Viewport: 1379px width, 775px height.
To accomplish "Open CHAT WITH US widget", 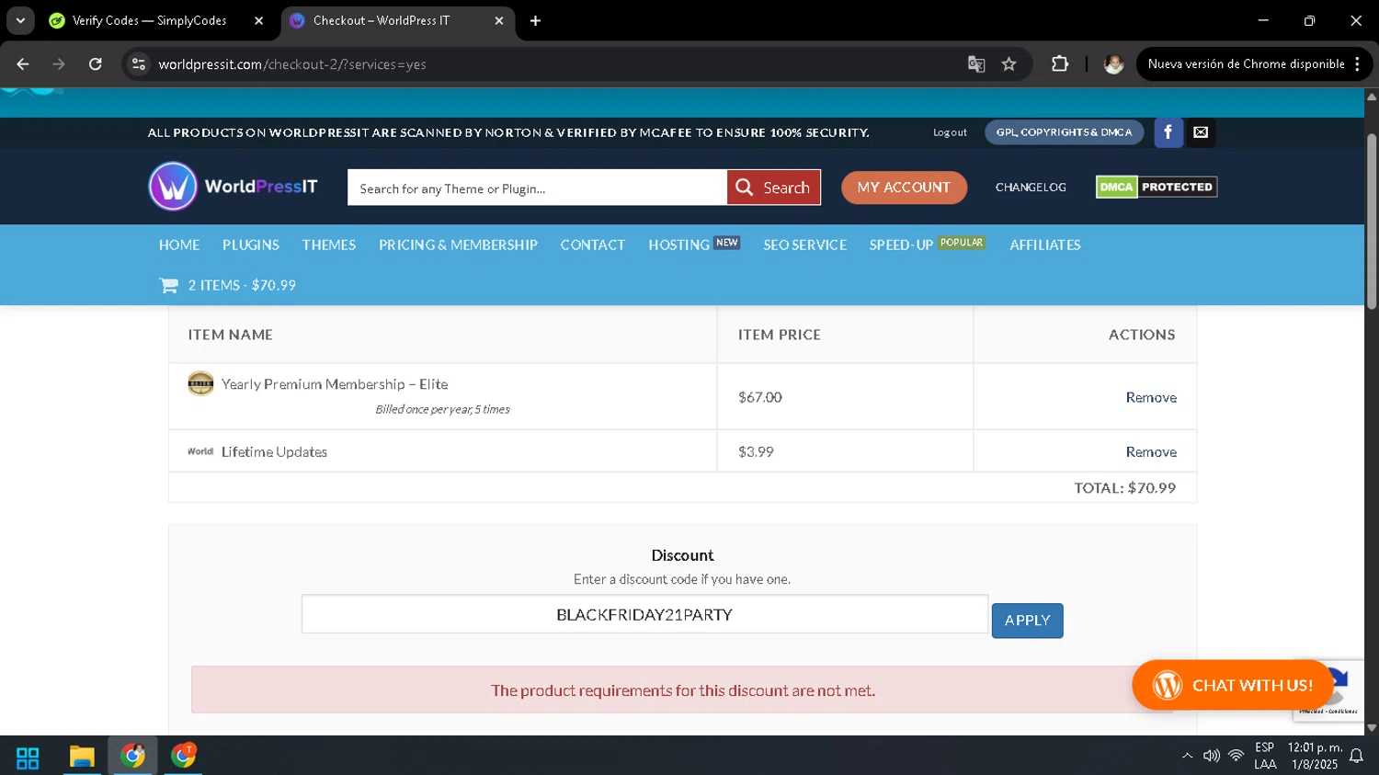I will point(1232,685).
